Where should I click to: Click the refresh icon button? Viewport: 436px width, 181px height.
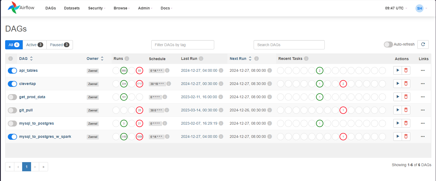[423, 45]
